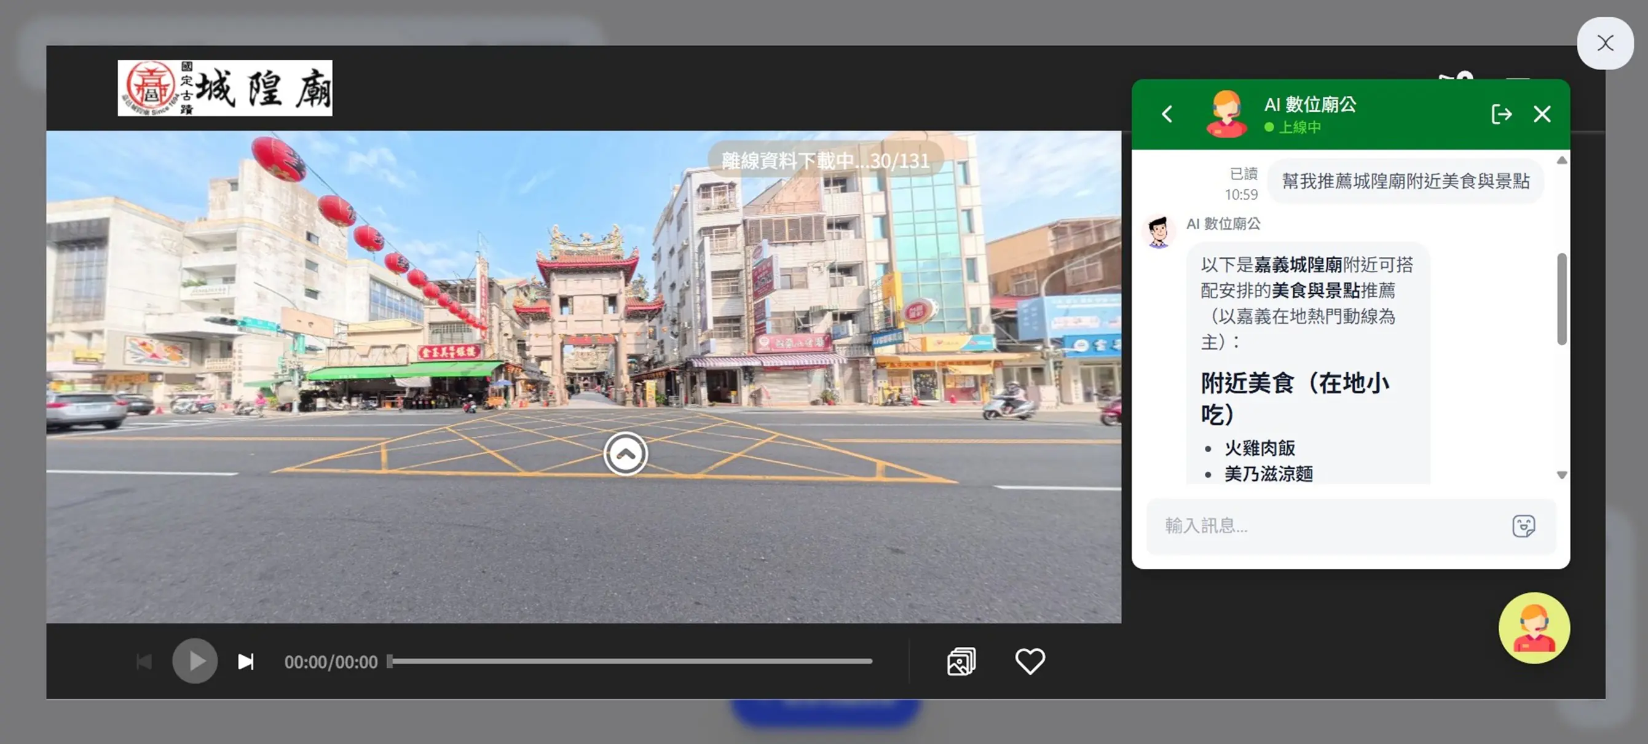Skip to the next track
Screen dimensions: 1648x744
(246, 662)
